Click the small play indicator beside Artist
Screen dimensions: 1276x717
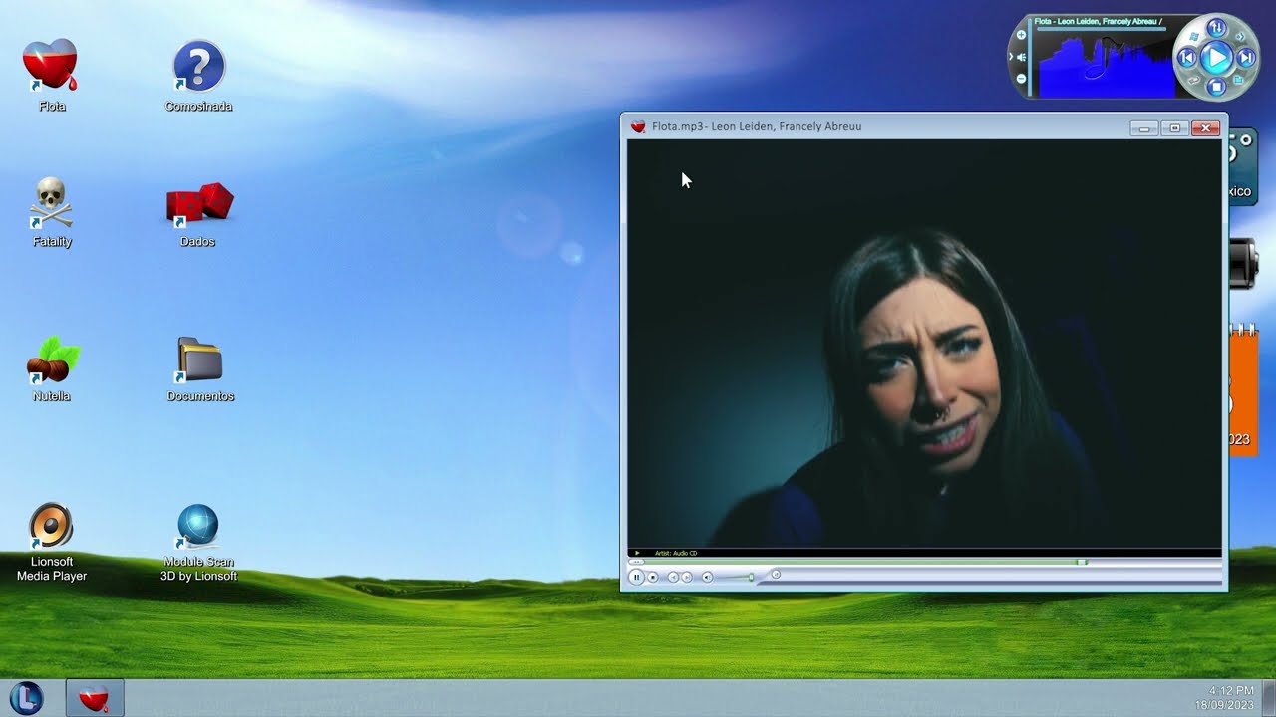point(637,553)
